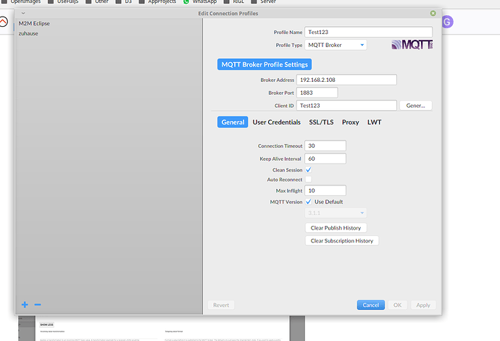Remove selected profile with minus icon
Image resolution: width=500 pixels, height=341 pixels.
click(38, 305)
